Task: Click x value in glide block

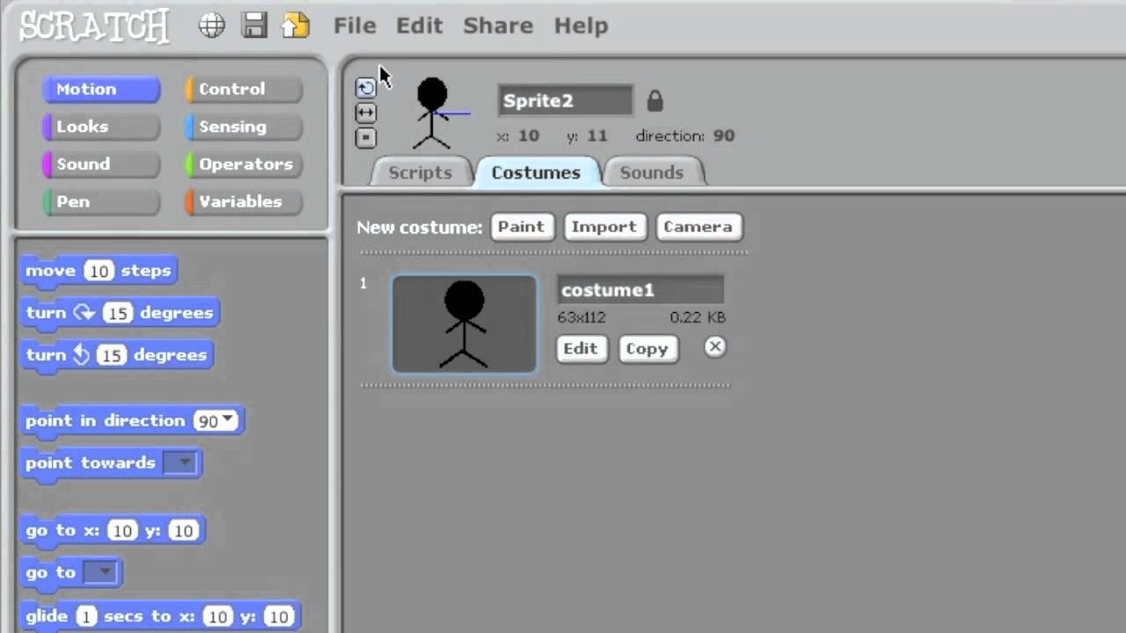Action: click(x=218, y=616)
